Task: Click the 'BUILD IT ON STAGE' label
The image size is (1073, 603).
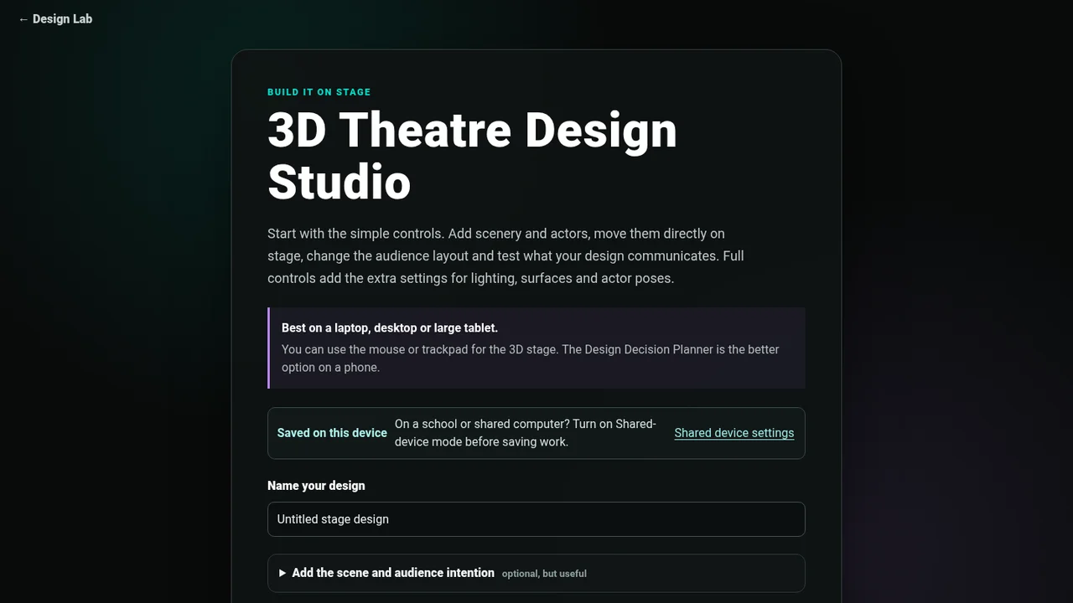Action: [x=319, y=92]
